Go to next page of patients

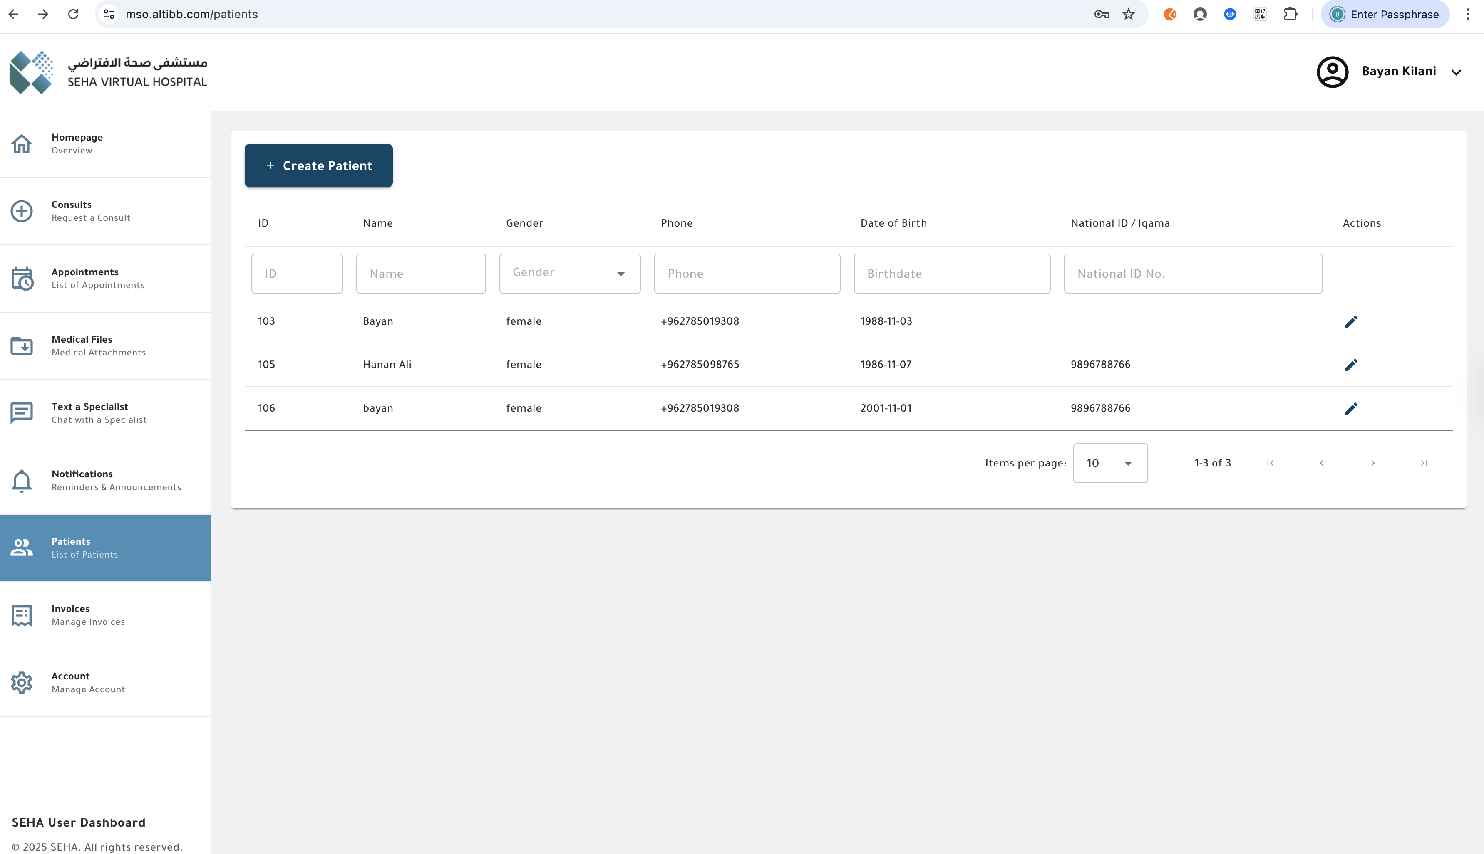(1372, 463)
